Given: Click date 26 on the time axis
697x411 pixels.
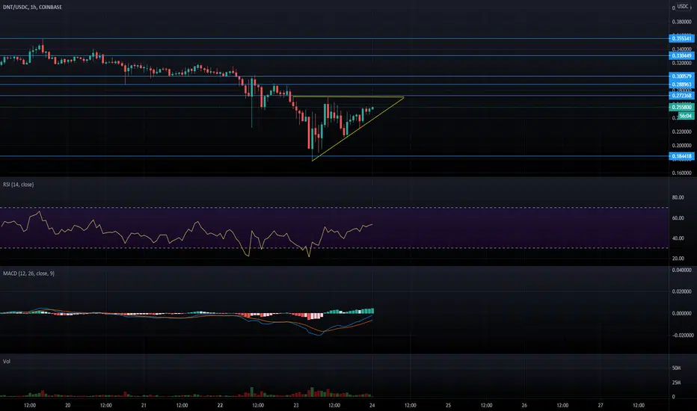Looking at the screenshot, I should 524,405.
